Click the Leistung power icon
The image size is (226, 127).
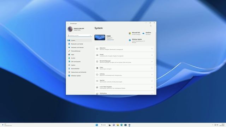[97, 74]
